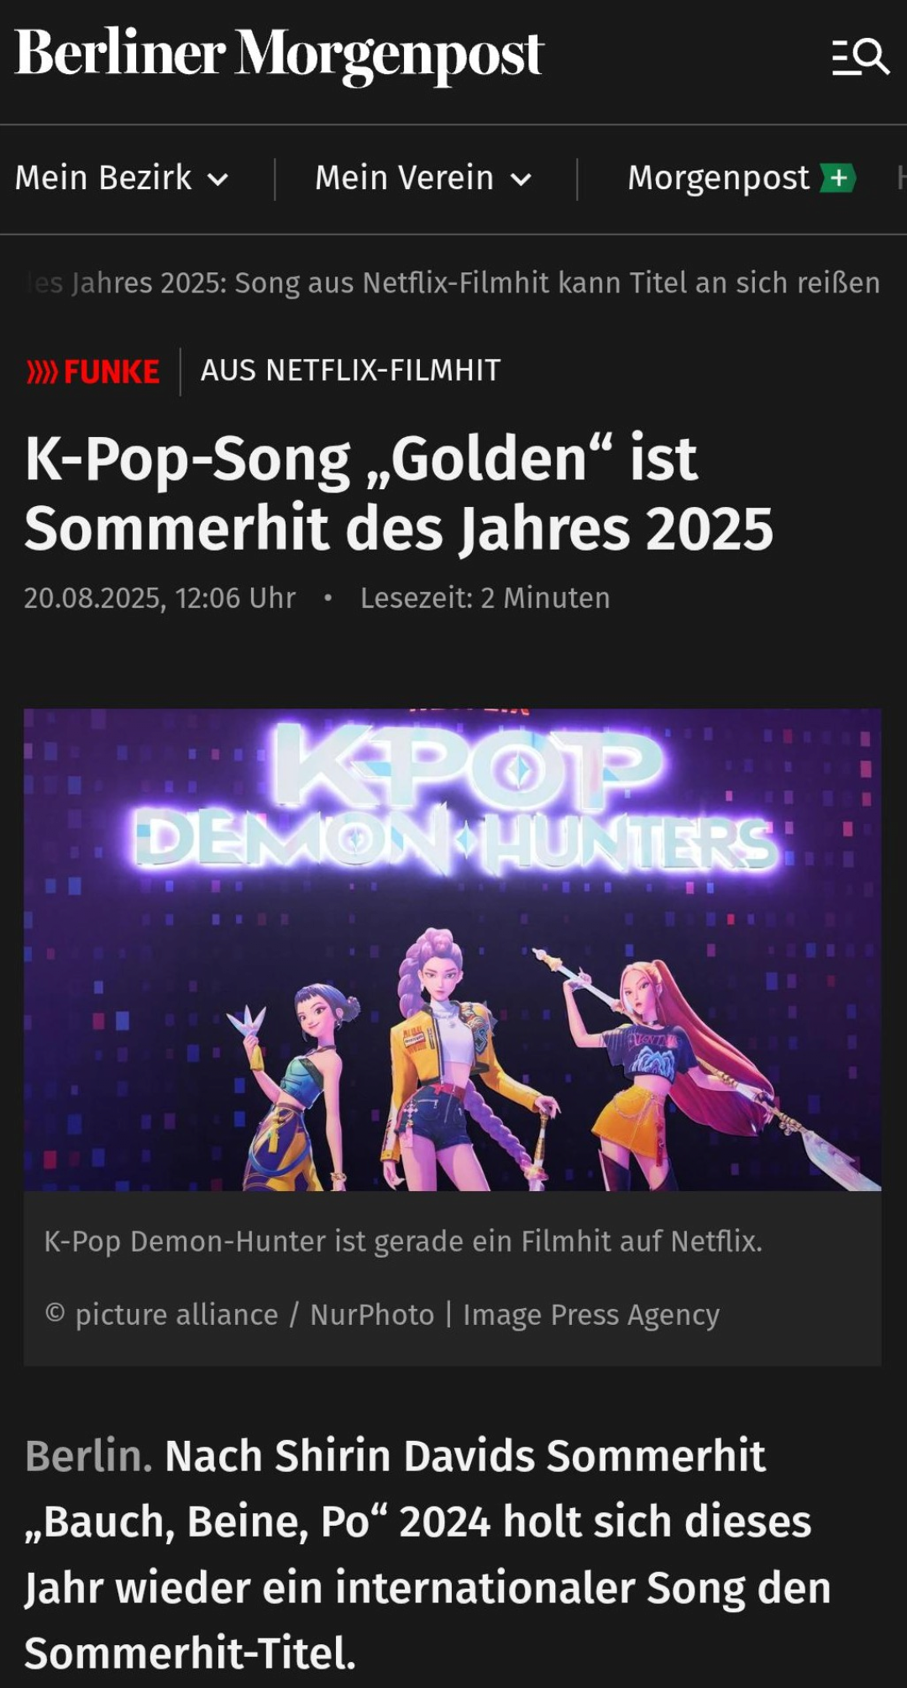Viewport: 907px width, 1688px height.
Task: Tap the Berliner Morgenpost logo
Action: 280,55
